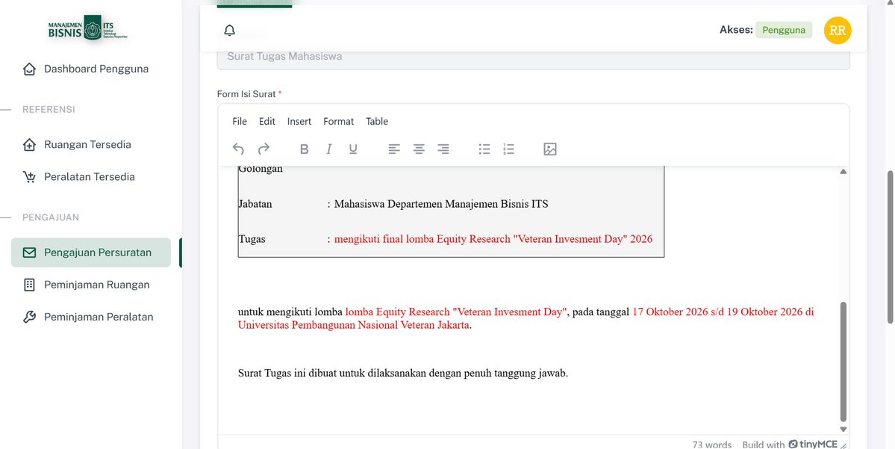The height and width of the screenshot is (449, 895).
Task: Click the wrench icon for Peminjaman Peralatan
Action: pyautogui.click(x=29, y=317)
